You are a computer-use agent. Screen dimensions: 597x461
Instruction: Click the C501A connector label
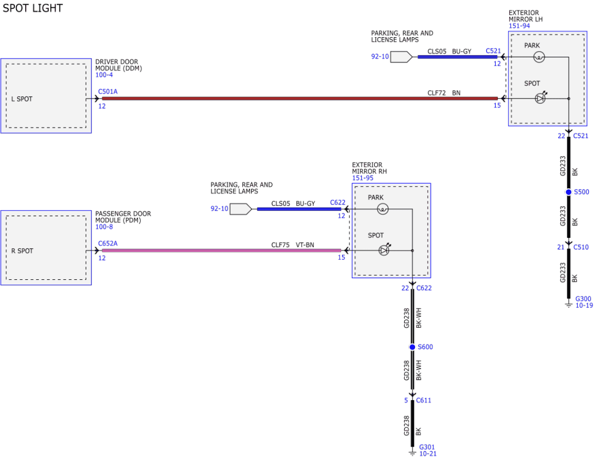[108, 91]
